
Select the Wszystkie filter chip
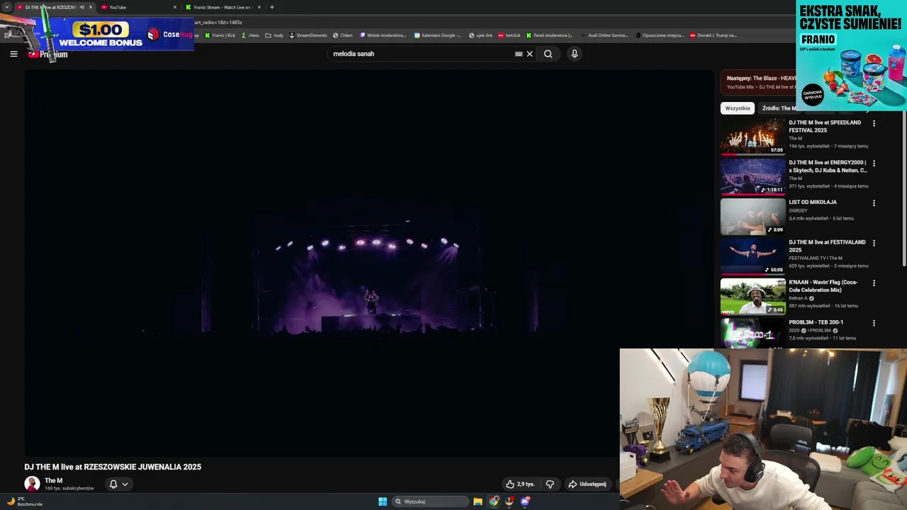(738, 108)
